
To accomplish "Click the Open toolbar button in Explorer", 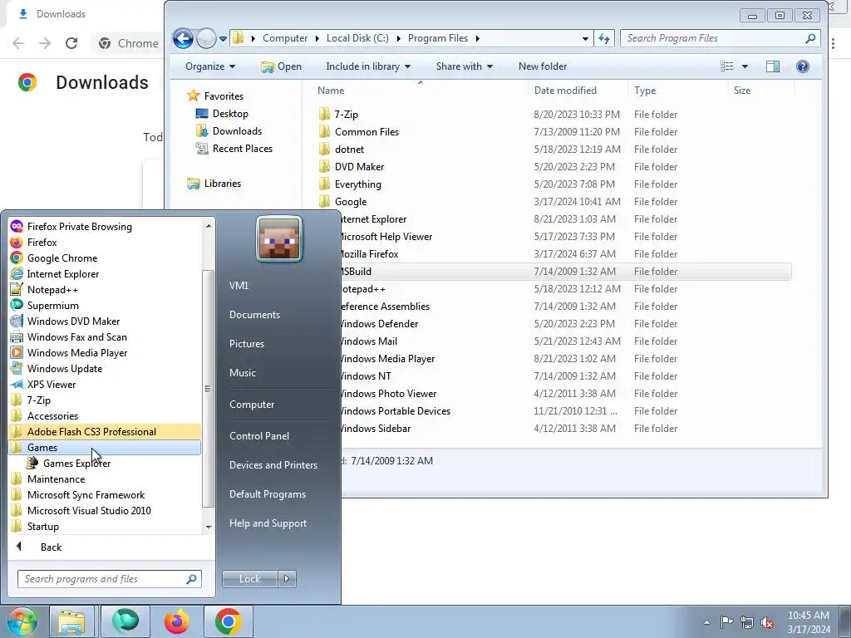I will pos(281,66).
